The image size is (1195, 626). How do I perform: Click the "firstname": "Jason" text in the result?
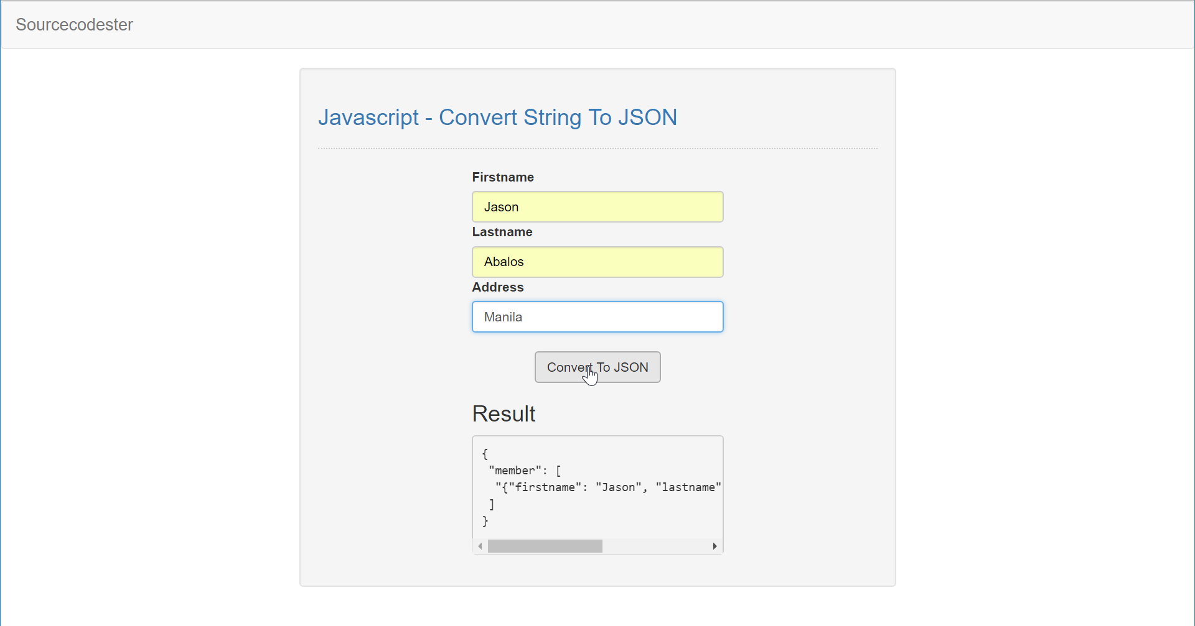point(563,487)
